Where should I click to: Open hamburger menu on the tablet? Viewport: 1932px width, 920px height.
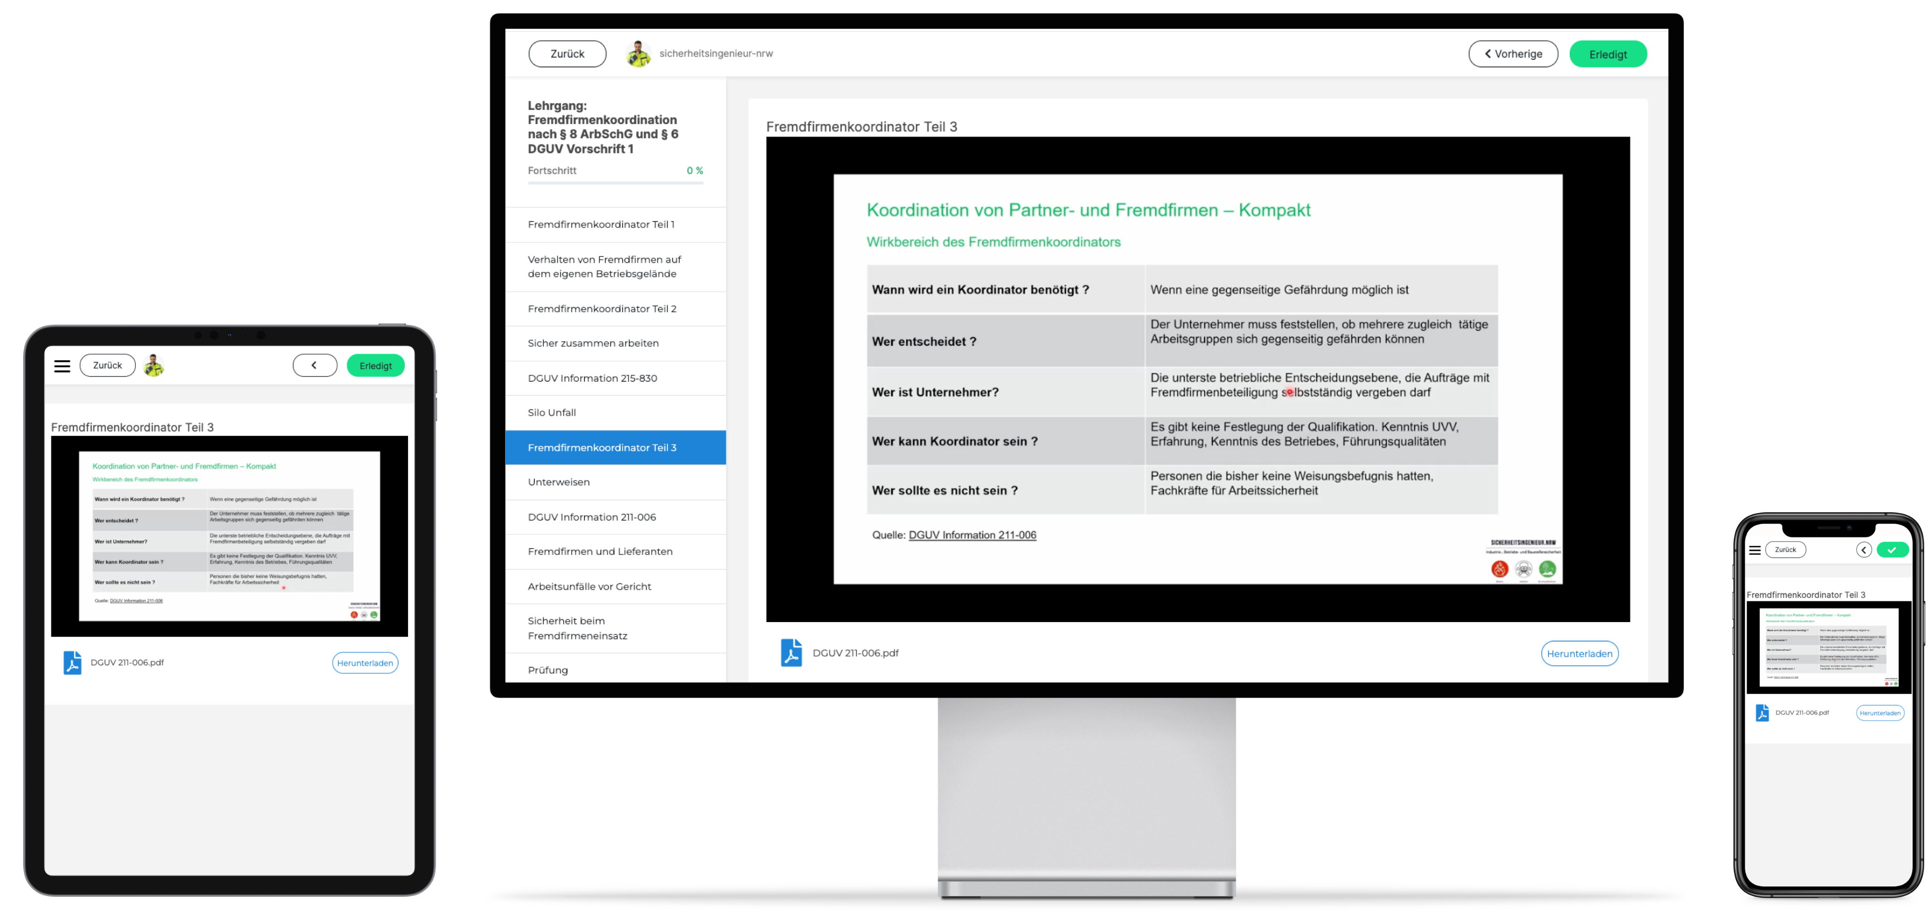point(62,366)
